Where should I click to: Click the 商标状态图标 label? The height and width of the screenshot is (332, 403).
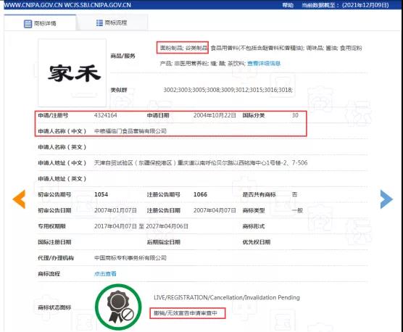[x=54, y=307]
